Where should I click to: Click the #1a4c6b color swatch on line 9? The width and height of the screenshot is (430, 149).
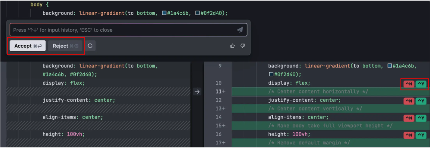coord(389,66)
